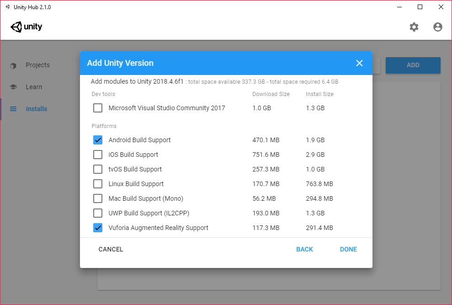Open the Projects section icon in sidebar
Image resolution: width=452 pixels, height=305 pixels.
pos(14,65)
